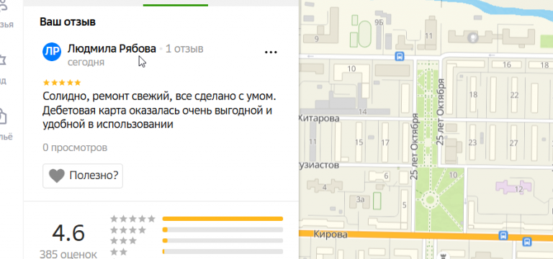Click the five-star rating of the review
This screenshot has height=259, width=553.
(x=62, y=83)
